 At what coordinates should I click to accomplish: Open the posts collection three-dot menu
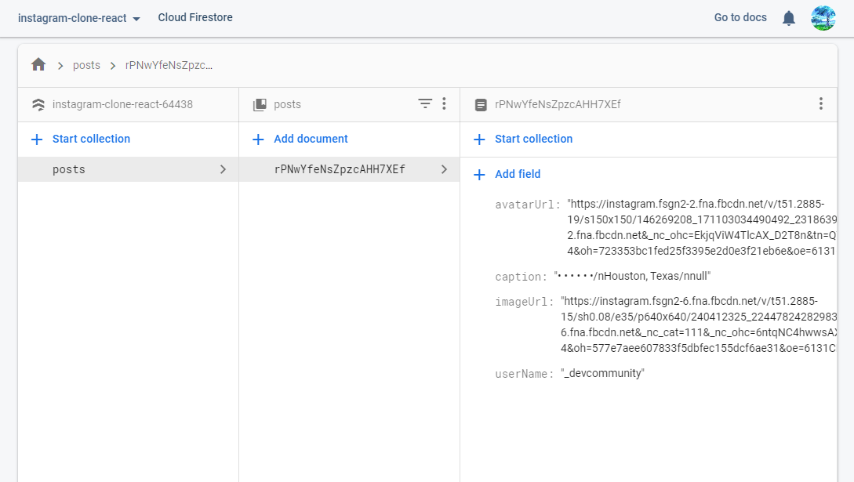445,103
